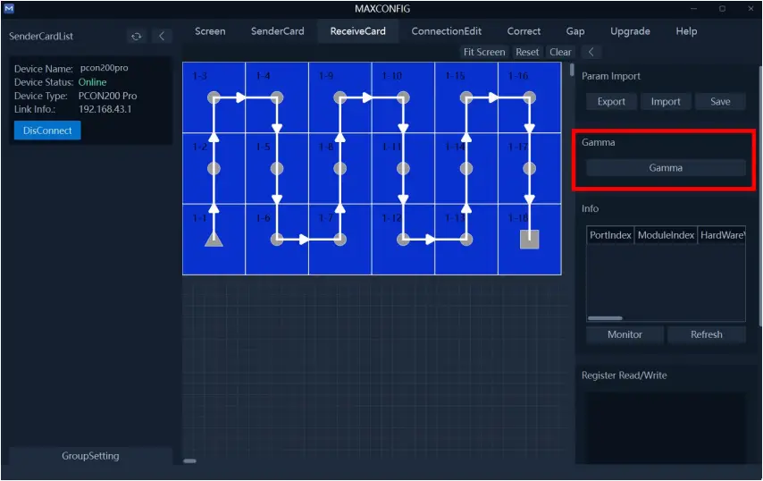Select cabinet 1-17 in the layout
This screenshot has width=763, height=481.
pos(530,168)
